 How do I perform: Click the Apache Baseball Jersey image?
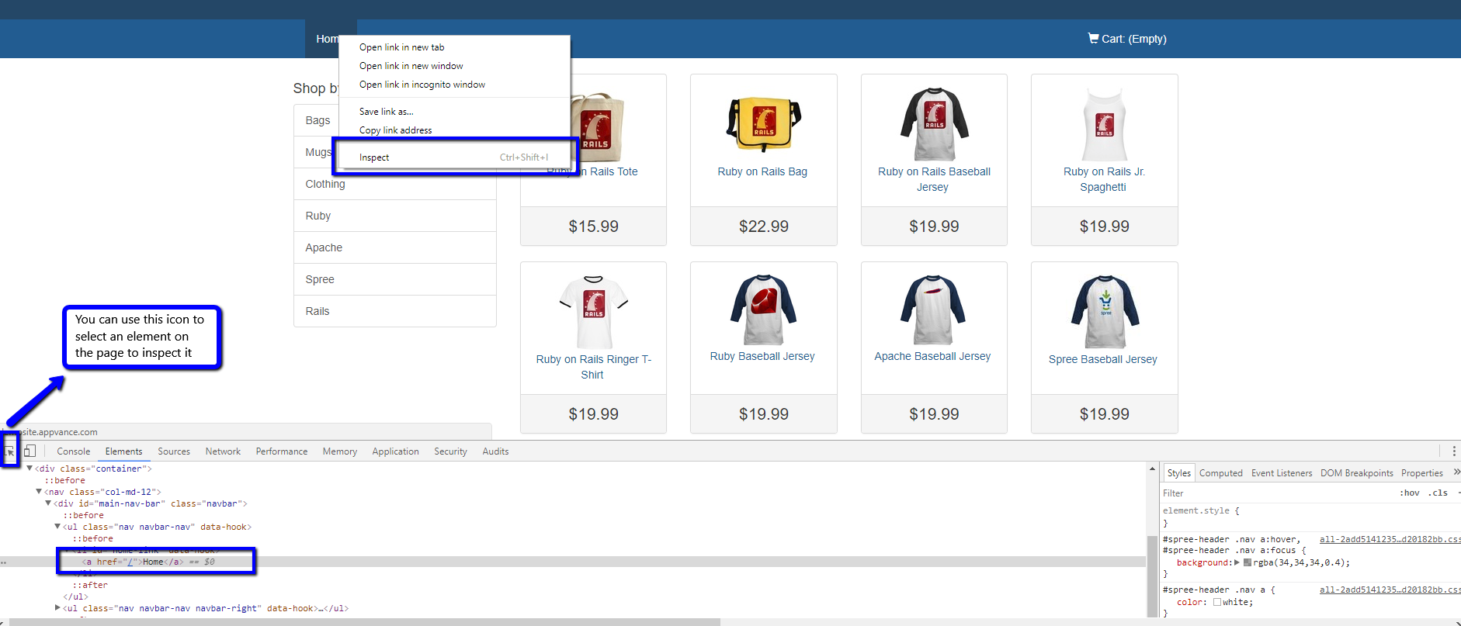(x=934, y=310)
